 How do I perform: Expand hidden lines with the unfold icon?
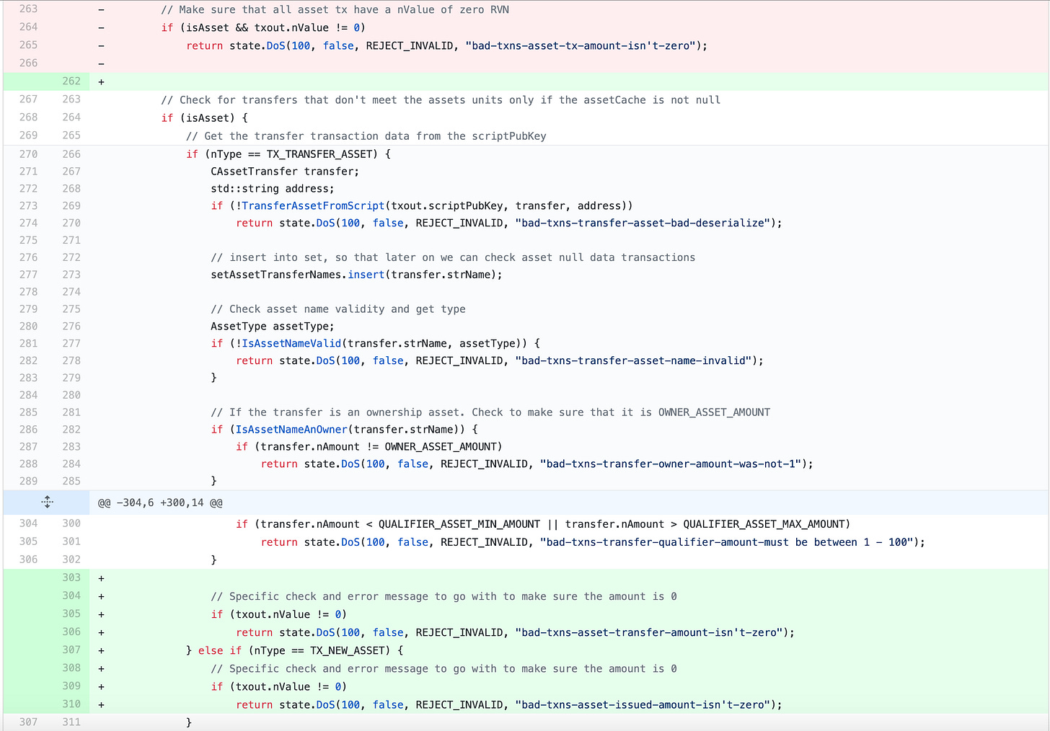coord(47,502)
